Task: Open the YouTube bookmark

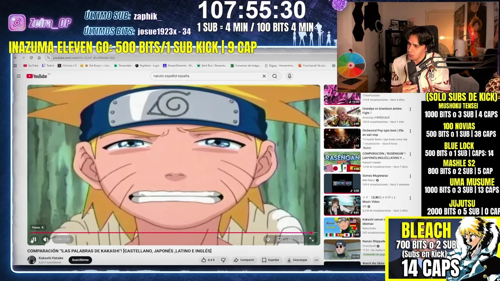Action: point(31,66)
